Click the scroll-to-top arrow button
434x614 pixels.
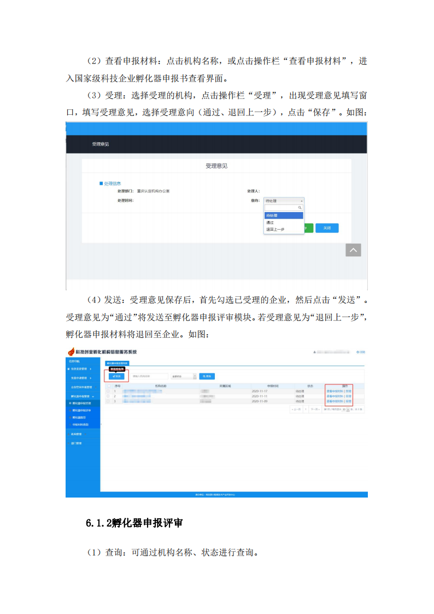[x=354, y=250]
